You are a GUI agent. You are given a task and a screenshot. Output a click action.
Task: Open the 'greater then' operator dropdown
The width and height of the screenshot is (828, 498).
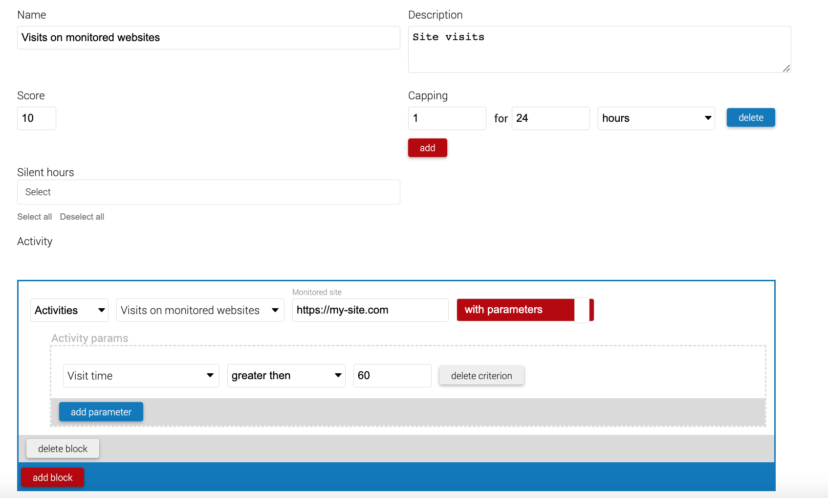click(286, 376)
